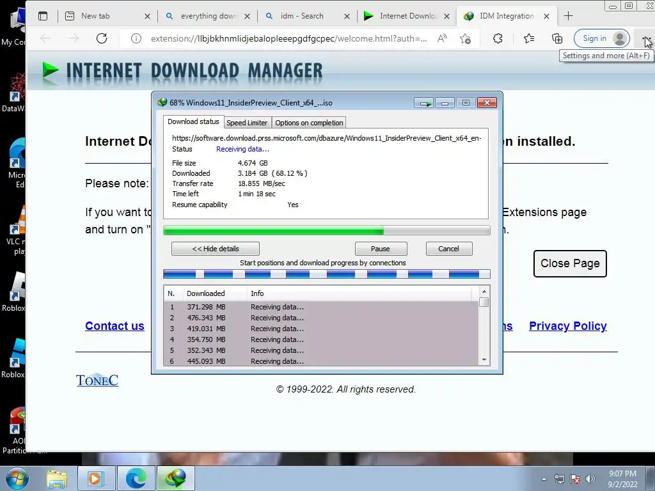Click the 'Downloaded' column header
Screen dimensions: 655x491
[215, 293]
